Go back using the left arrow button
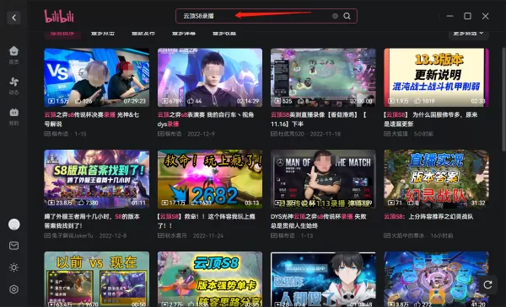The height and width of the screenshot is (307, 506). [x=13, y=18]
